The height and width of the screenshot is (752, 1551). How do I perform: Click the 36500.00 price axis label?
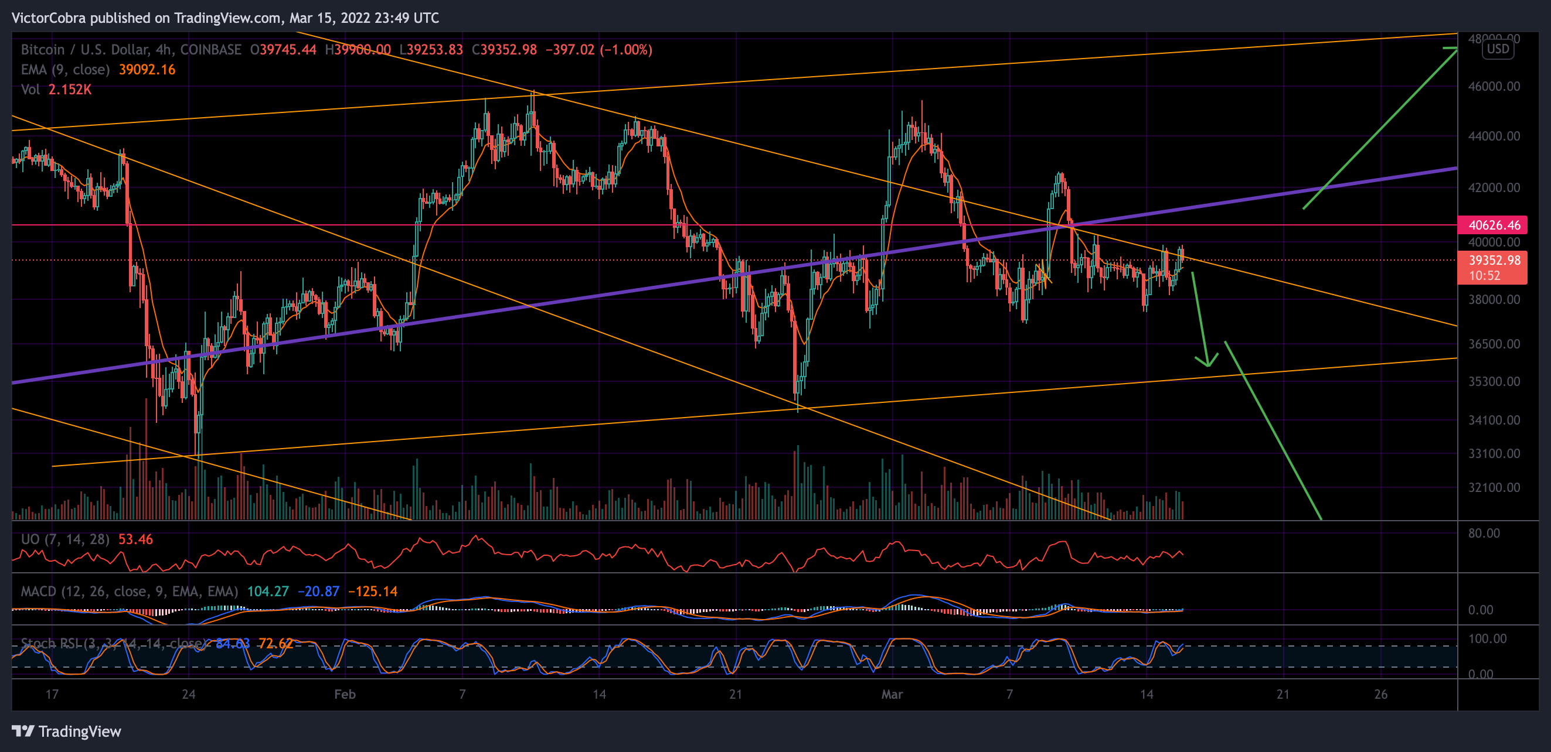coord(1494,344)
